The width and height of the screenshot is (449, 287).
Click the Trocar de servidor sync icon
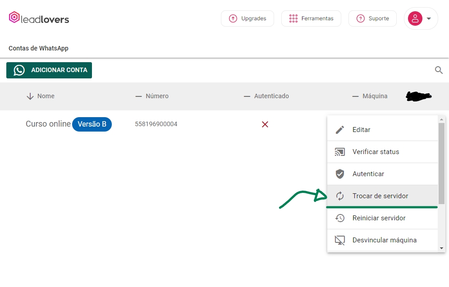(340, 196)
